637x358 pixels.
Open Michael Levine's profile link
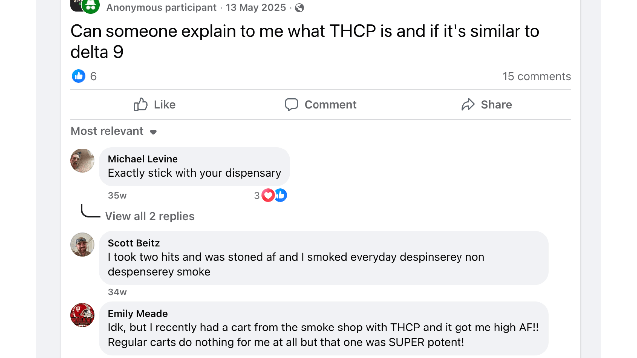tap(142, 159)
